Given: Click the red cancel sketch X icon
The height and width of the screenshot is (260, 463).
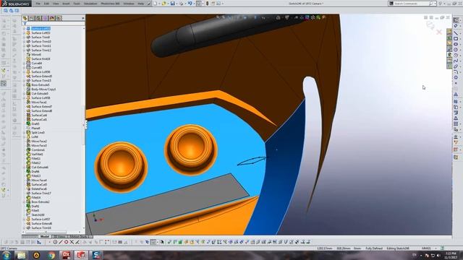Looking at the screenshot, I should pos(439,32).
